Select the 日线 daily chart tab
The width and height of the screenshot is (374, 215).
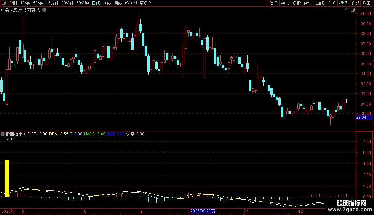[x=96, y=3]
